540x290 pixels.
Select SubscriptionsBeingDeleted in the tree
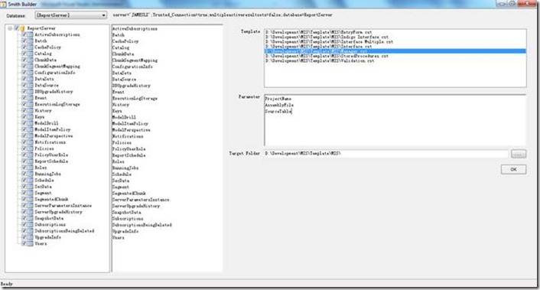click(64, 231)
